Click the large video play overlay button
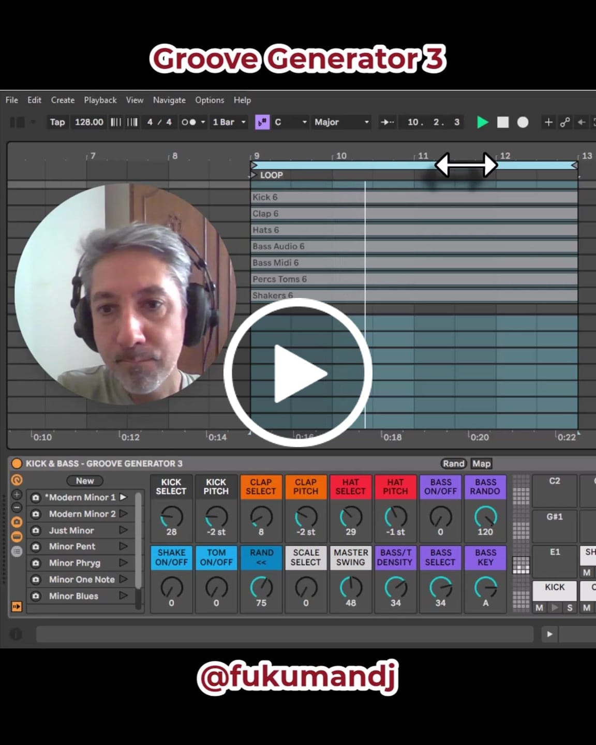This screenshot has width=596, height=745. [298, 373]
